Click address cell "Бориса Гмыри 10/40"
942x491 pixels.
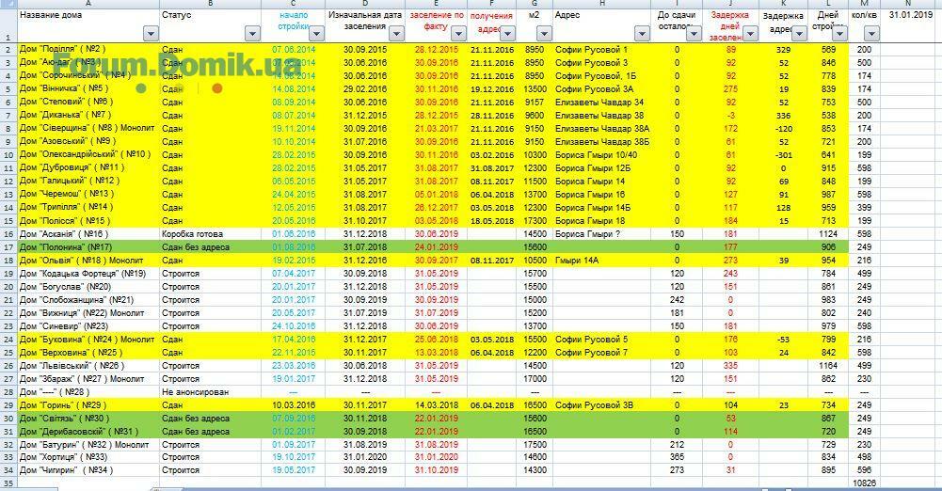click(601, 155)
